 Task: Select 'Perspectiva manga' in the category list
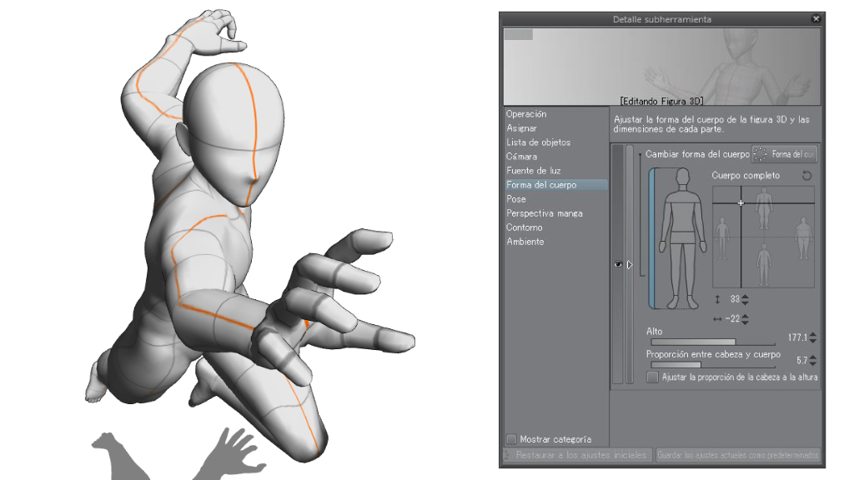[544, 213]
